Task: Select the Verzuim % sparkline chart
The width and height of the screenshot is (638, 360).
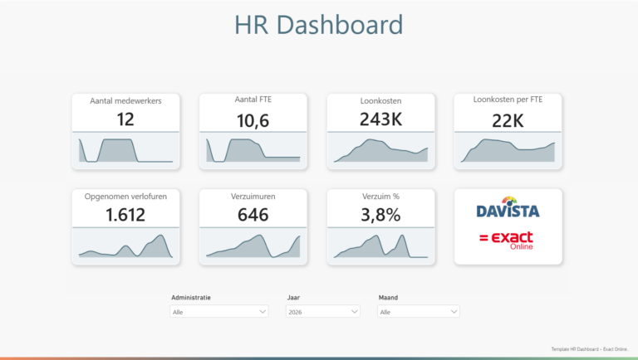Action: point(380,246)
